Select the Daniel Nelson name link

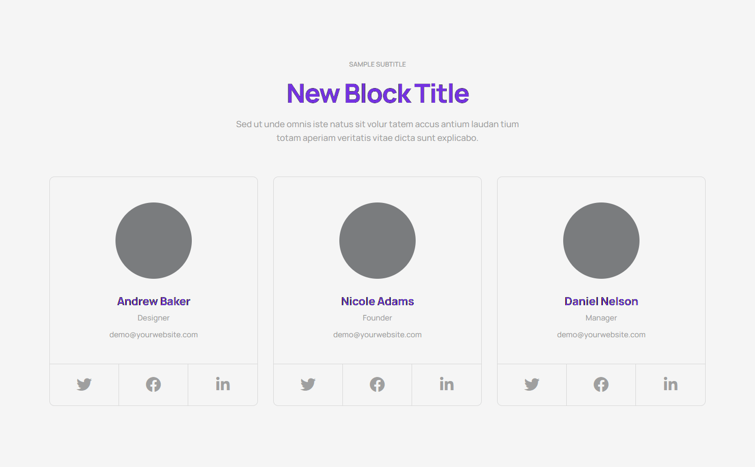pos(601,302)
